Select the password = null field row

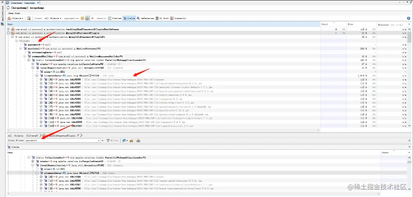pyautogui.click(x=39, y=45)
